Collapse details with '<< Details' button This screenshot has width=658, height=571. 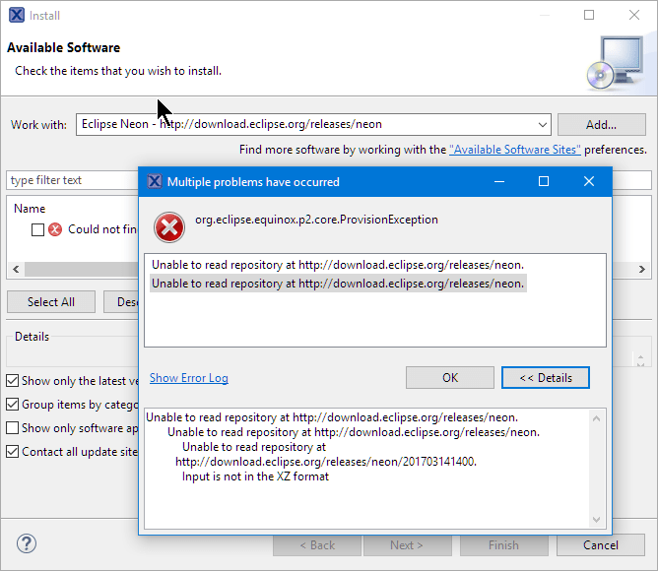pyautogui.click(x=546, y=378)
